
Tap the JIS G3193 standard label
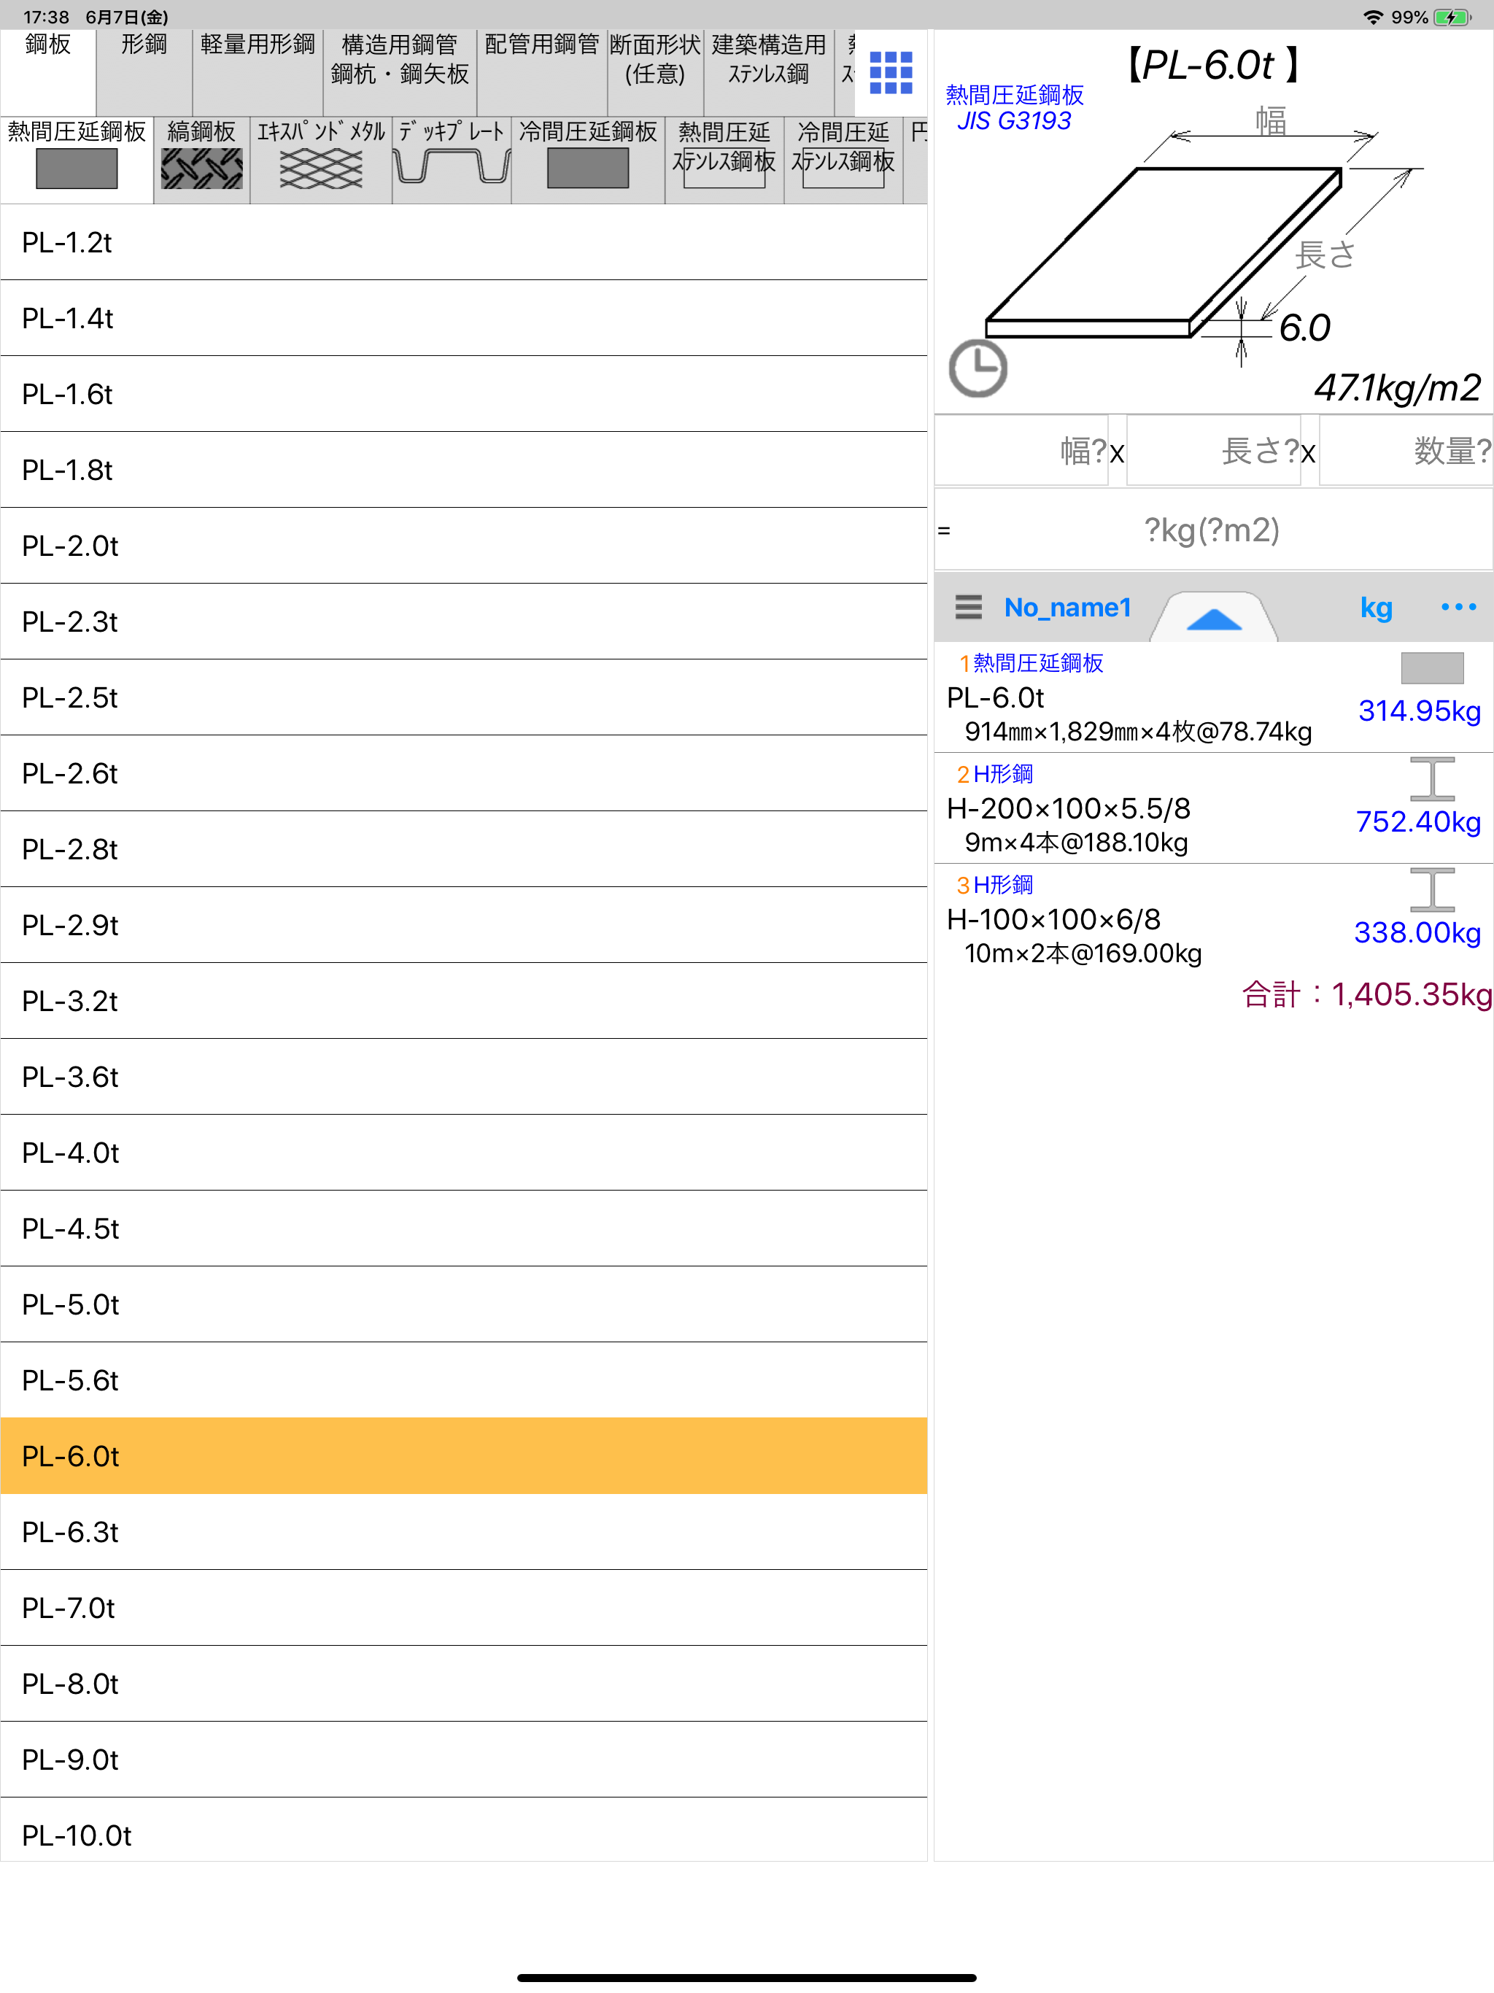pos(1014,121)
